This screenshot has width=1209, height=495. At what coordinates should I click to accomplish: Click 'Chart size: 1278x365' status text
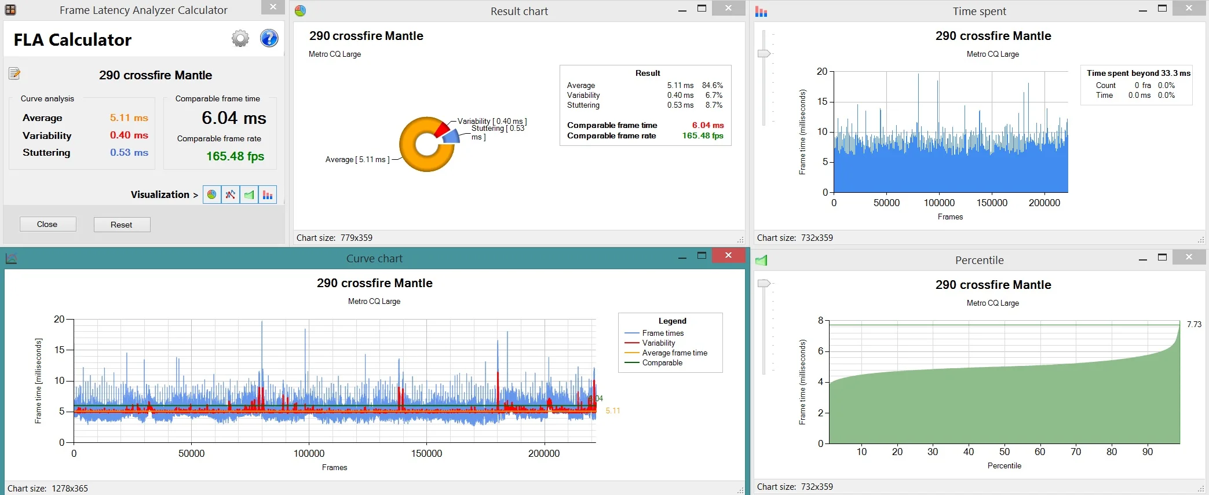click(48, 488)
